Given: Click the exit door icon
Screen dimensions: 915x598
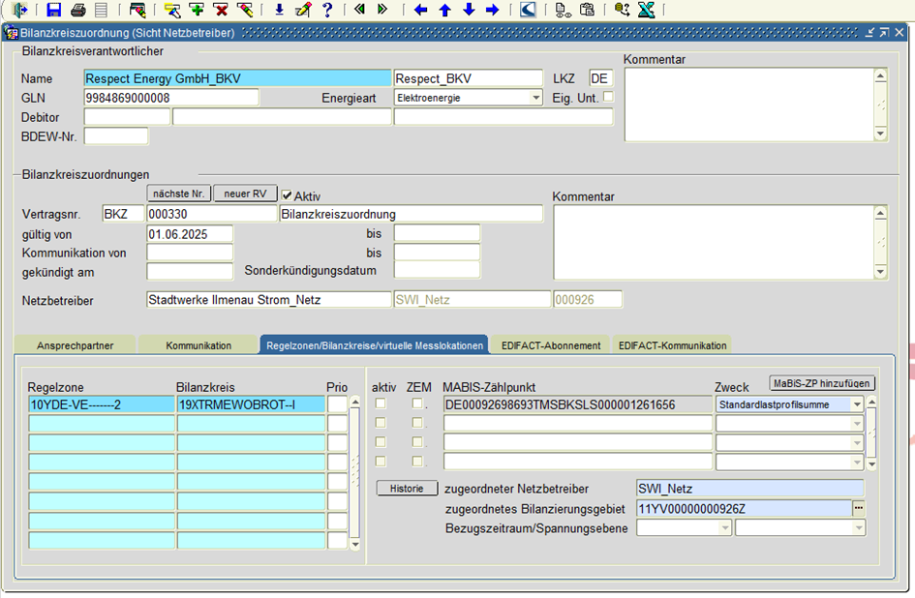Looking at the screenshot, I should 19,10.
